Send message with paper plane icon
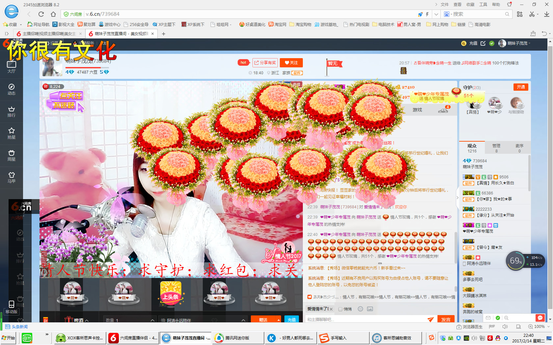553x345 pixels. [431, 319]
